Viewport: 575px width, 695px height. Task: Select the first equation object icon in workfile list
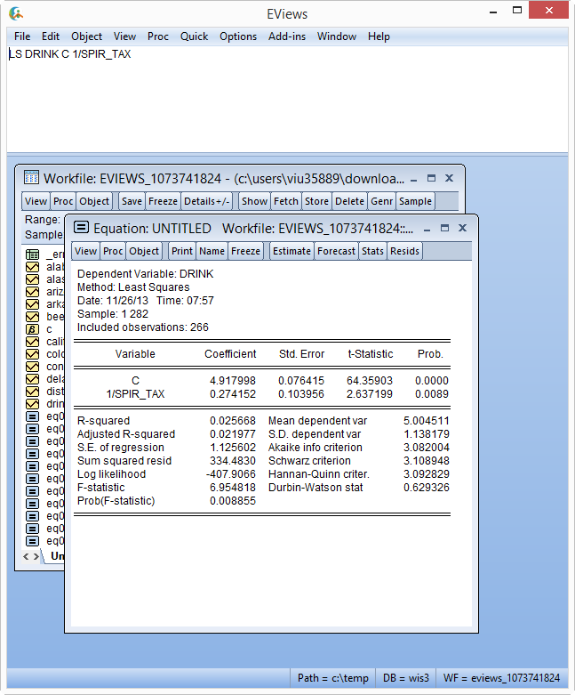tap(32, 416)
